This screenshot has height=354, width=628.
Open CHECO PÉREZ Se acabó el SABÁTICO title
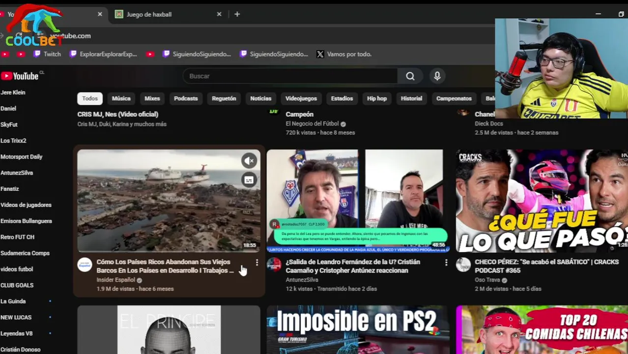pos(547,266)
